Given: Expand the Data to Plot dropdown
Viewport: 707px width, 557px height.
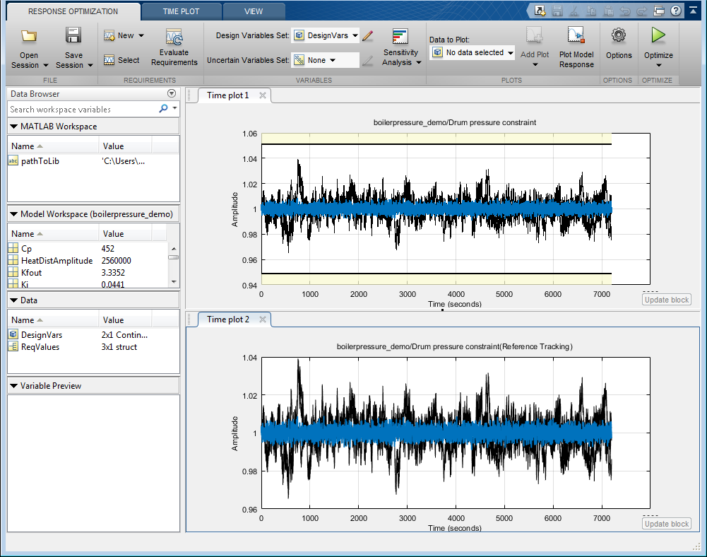Looking at the screenshot, I should (473, 53).
